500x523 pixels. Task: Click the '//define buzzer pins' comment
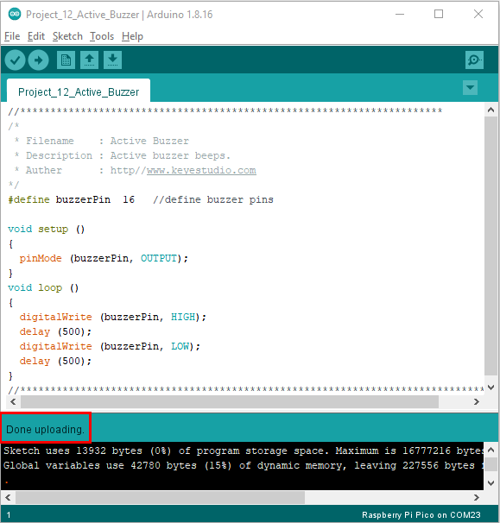coord(213,199)
